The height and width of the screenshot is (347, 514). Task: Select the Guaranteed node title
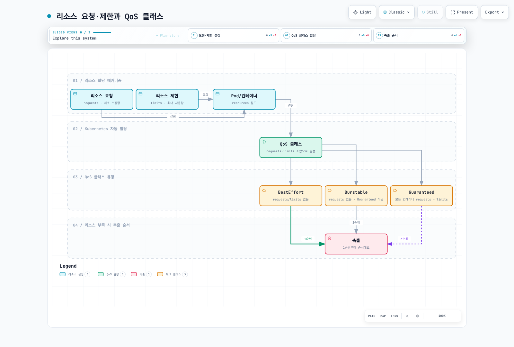[421, 192]
